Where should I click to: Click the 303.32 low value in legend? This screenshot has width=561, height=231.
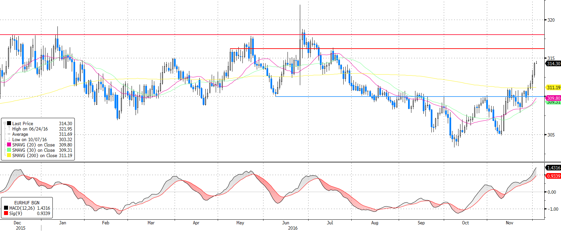[65, 139]
